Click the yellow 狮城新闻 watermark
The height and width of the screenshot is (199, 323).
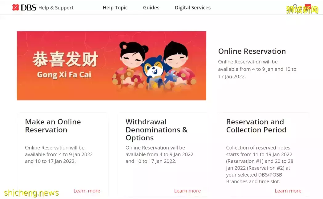click(x=302, y=10)
